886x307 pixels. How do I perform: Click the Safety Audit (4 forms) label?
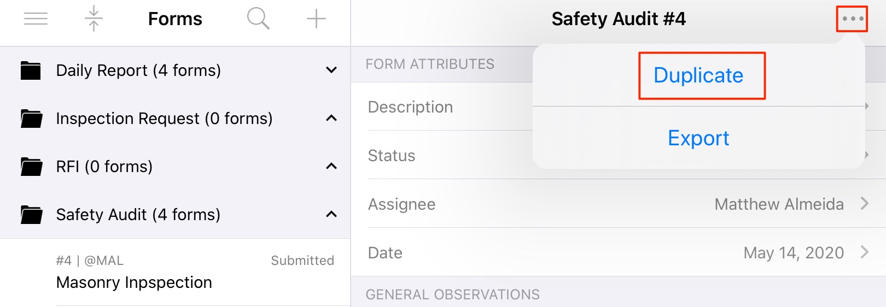click(138, 215)
